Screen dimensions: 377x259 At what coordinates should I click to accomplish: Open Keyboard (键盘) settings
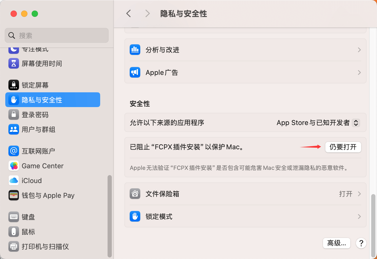(x=28, y=217)
